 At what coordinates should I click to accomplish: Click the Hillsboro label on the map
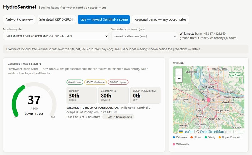click(182, 99)
